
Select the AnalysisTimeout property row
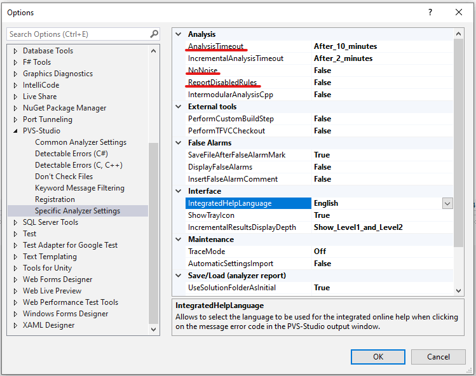point(216,46)
